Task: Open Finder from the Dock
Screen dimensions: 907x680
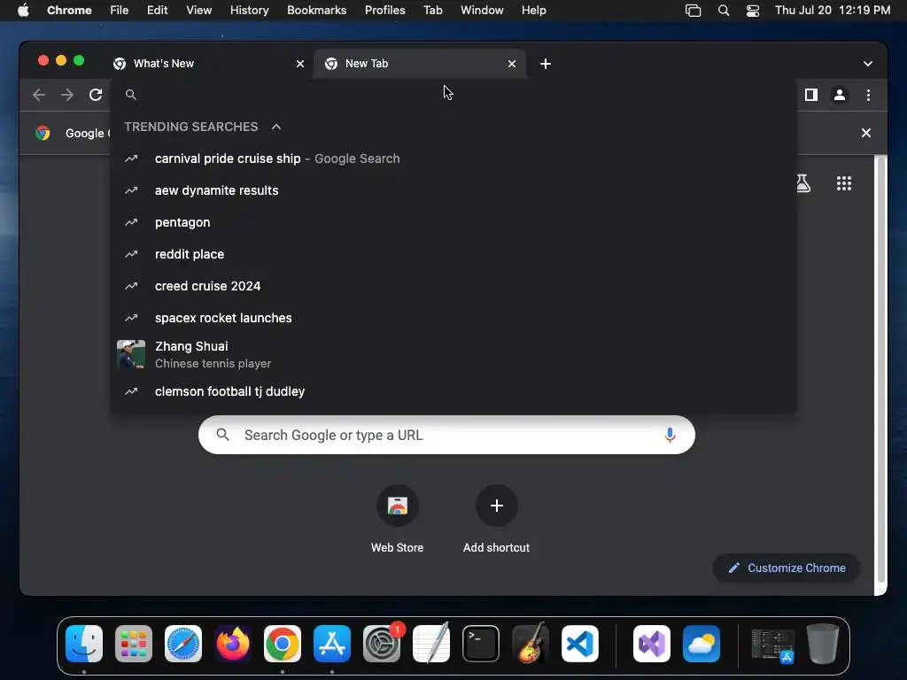Action: [84, 644]
